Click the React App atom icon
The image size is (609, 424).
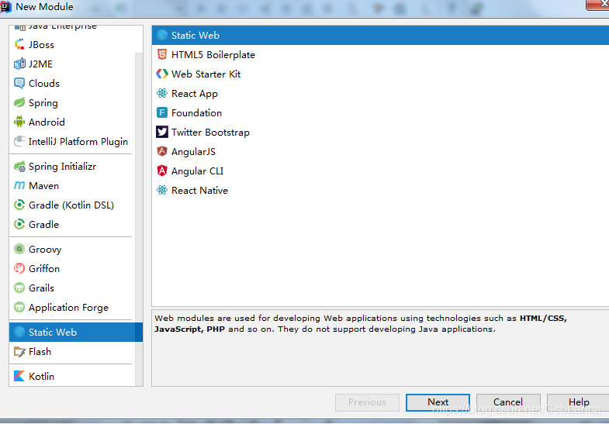[x=162, y=93]
